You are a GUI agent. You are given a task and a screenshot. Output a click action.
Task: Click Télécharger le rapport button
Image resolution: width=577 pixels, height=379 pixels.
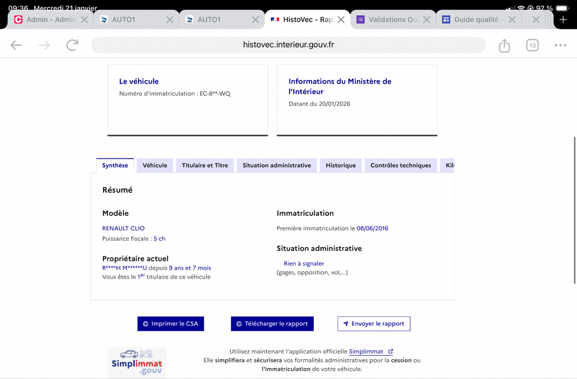[x=272, y=324]
